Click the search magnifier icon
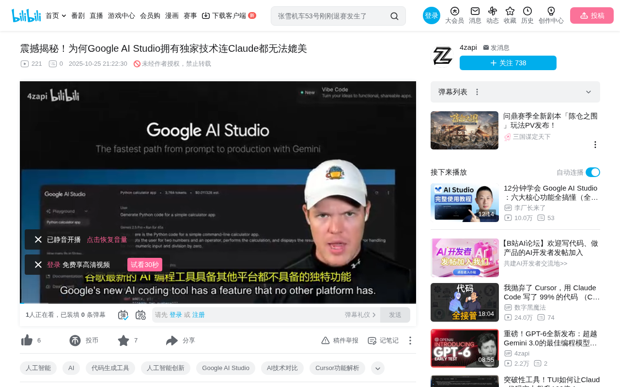This screenshot has height=387, width=620. click(394, 16)
